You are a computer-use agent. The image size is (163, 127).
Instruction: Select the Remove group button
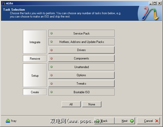pyautogui.click(x=35, y=59)
